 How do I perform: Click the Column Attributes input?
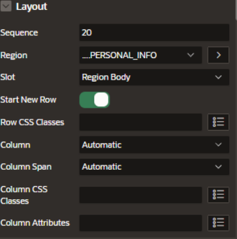pos(140,223)
